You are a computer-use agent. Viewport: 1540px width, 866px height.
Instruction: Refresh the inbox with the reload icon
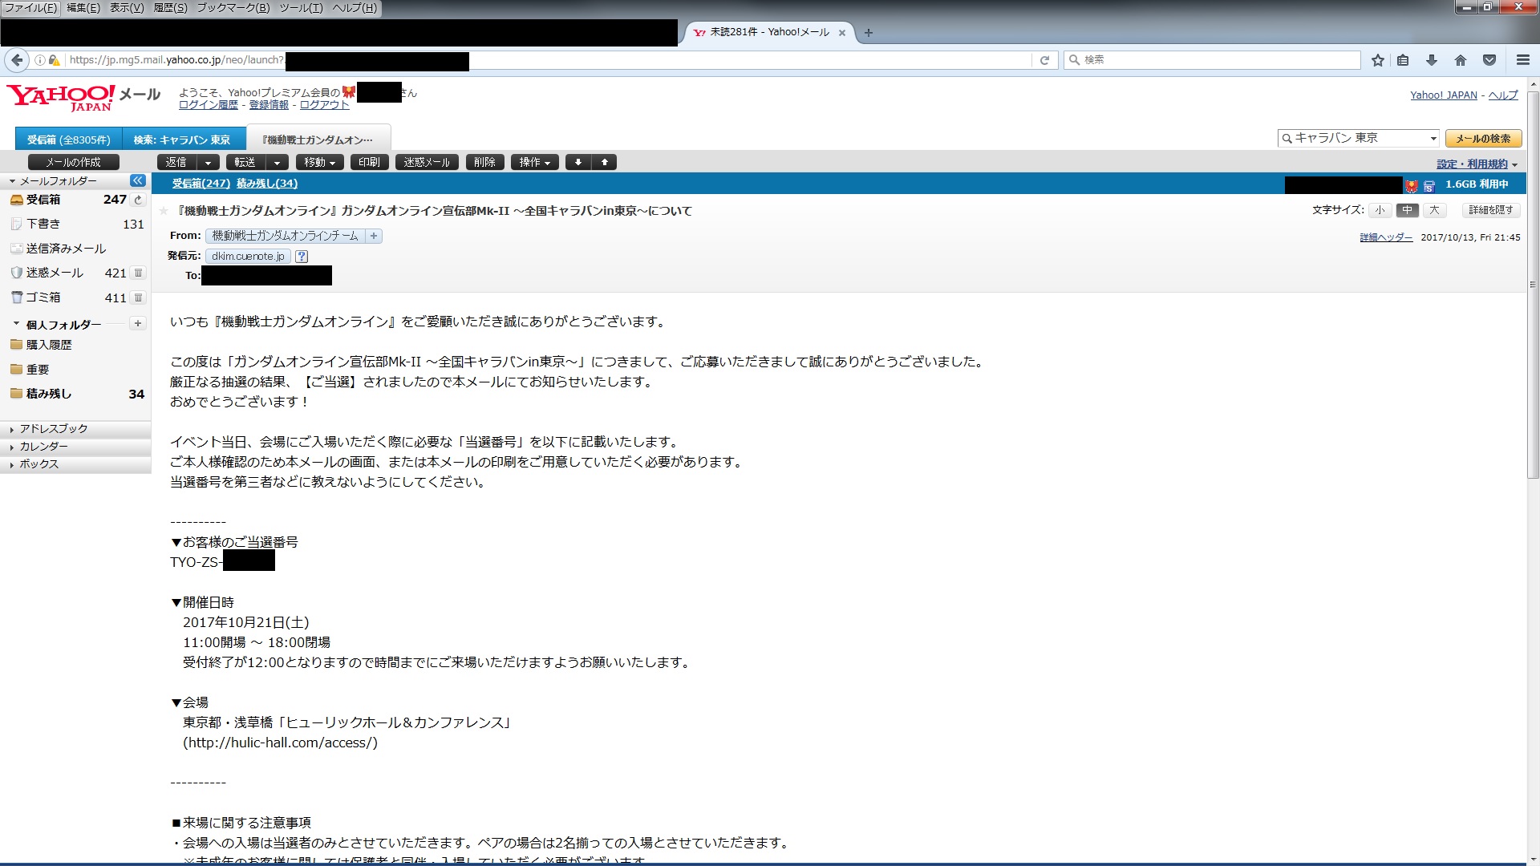pos(138,200)
